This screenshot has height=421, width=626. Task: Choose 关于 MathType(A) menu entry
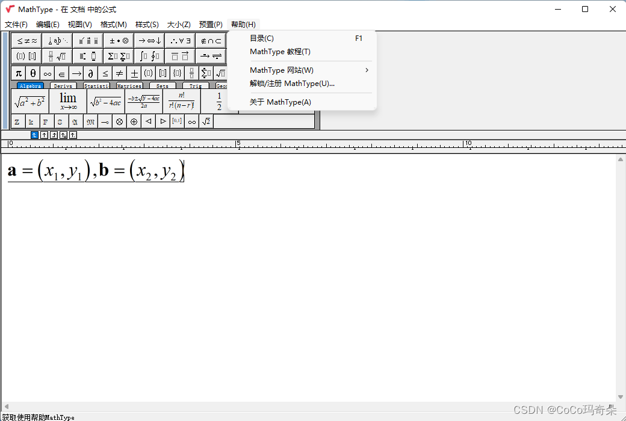click(302, 102)
